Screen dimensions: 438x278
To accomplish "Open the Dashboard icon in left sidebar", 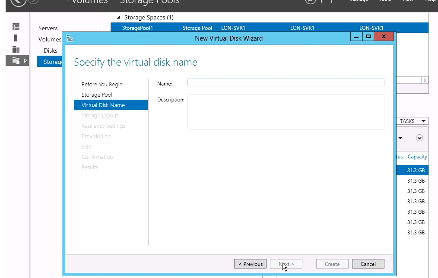I will click(x=16, y=27).
